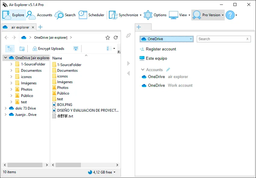Open the Explore view

(14, 15)
